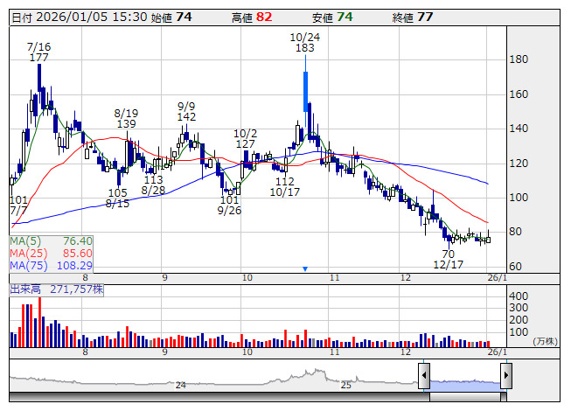
Task: Click the 8/15 low label of 105
Action: coord(117,198)
